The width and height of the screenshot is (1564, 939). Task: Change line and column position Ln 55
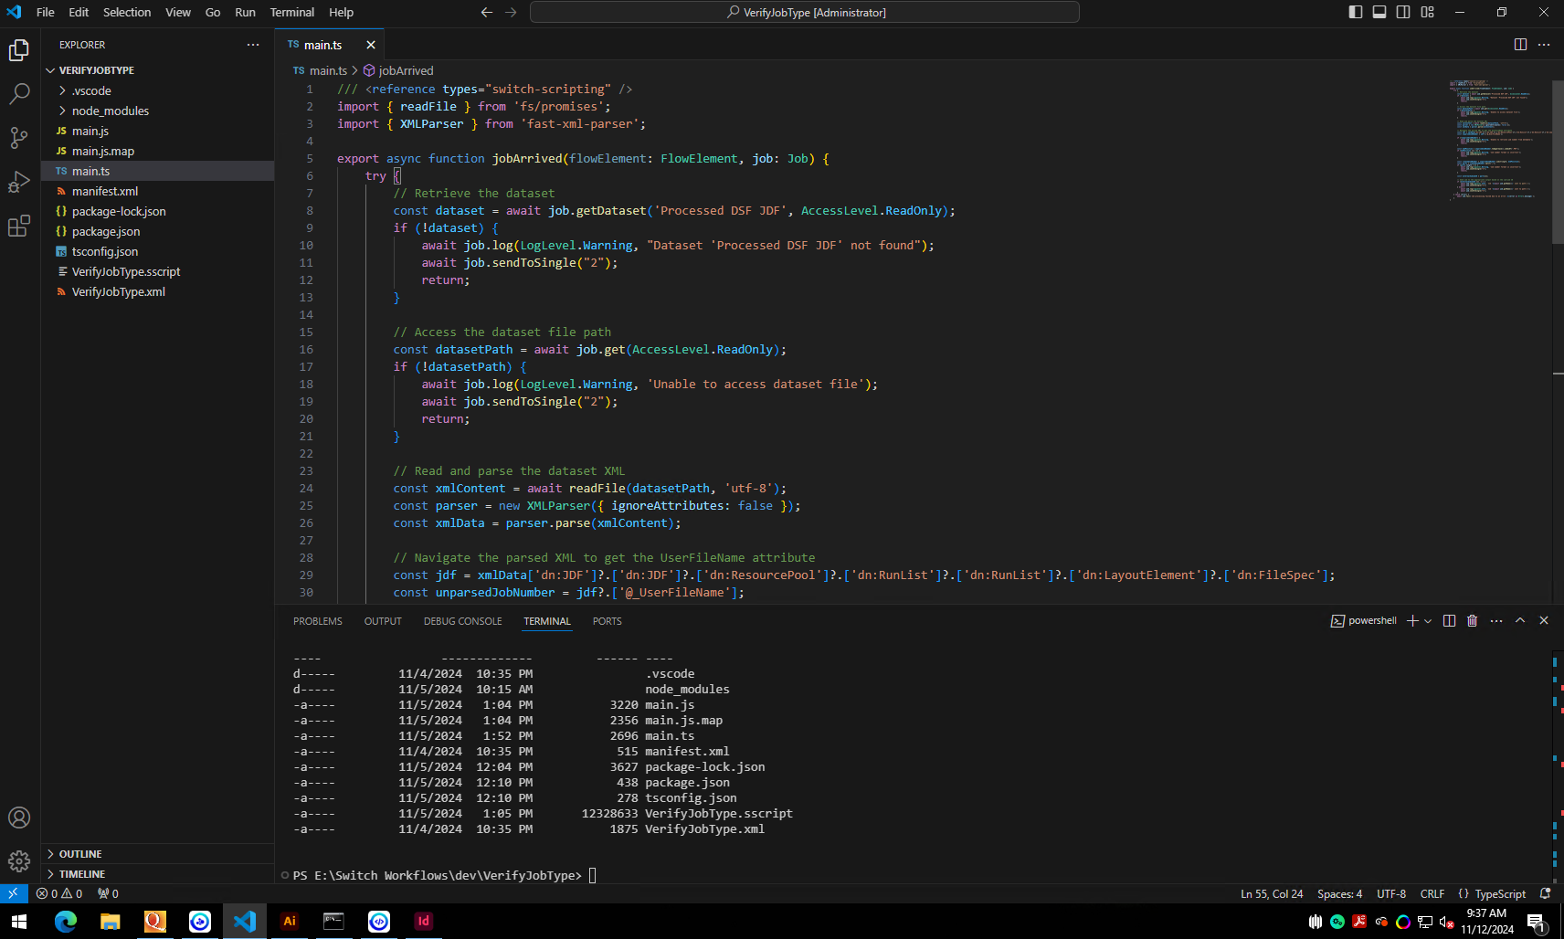1272,894
